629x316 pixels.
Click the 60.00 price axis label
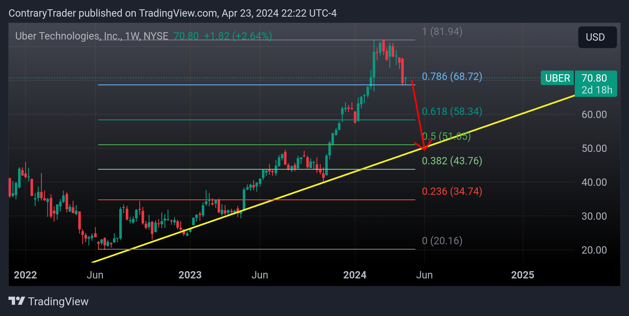click(594, 115)
